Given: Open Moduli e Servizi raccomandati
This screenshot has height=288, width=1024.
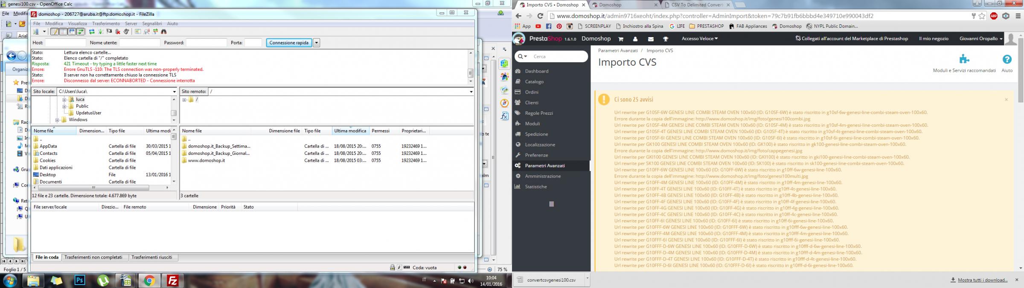Looking at the screenshot, I should (x=964, y=64).
